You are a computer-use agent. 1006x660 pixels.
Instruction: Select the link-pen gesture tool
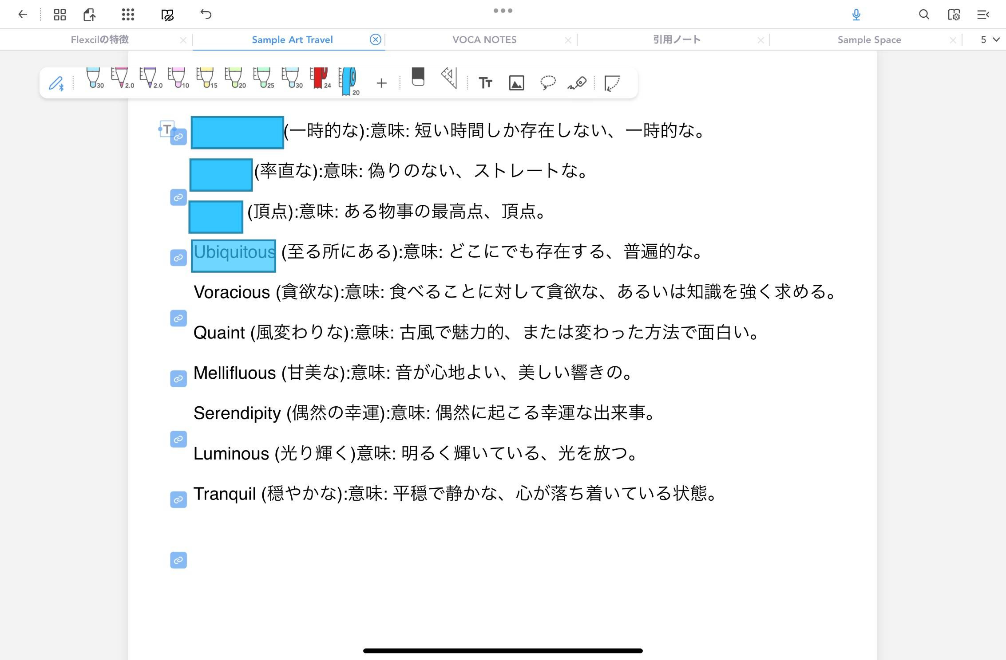[577, 83]
